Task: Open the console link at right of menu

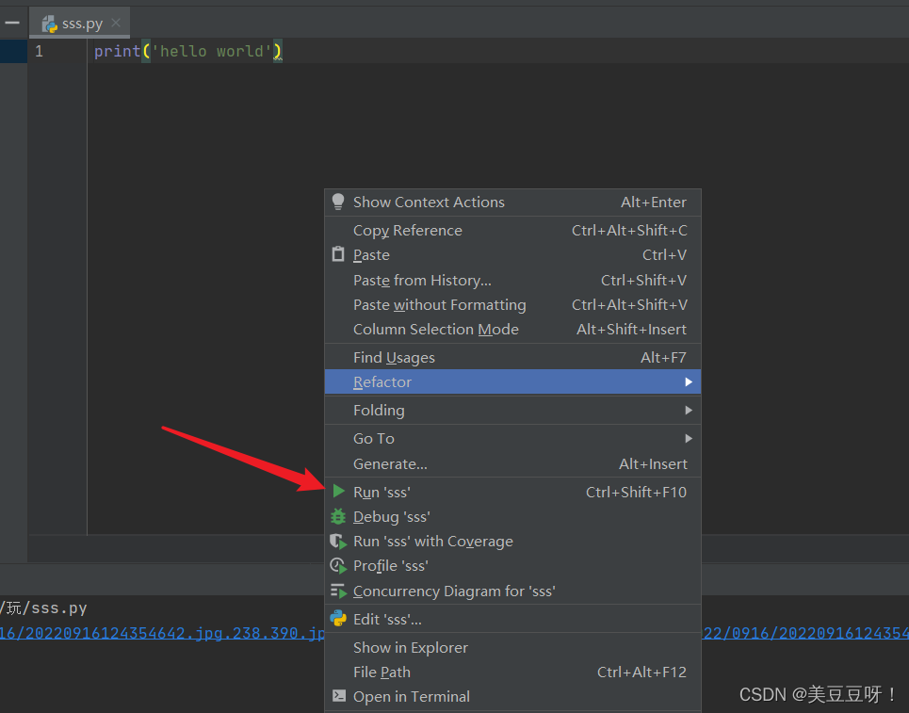Action: click(x=805, y=633)
